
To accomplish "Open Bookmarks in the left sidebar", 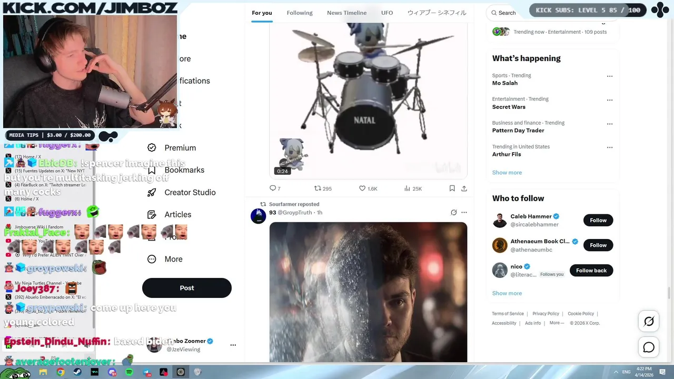I will (176, 170).
